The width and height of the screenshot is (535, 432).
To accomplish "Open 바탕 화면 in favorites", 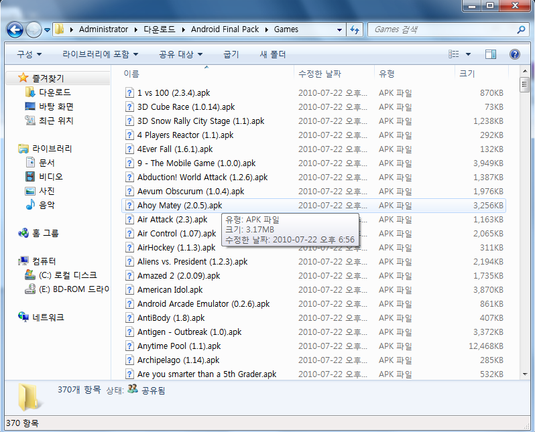I will click(49, 106).
